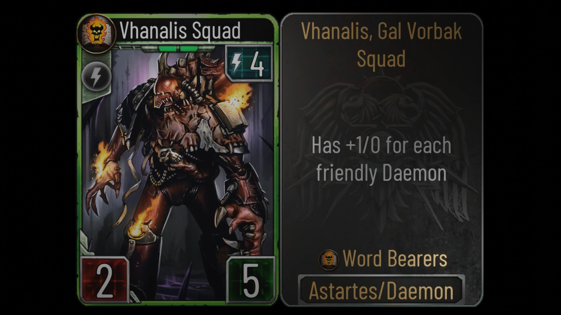Click the Word Bearers faction text
Viewport: 561px width, 315px height.
395,259
